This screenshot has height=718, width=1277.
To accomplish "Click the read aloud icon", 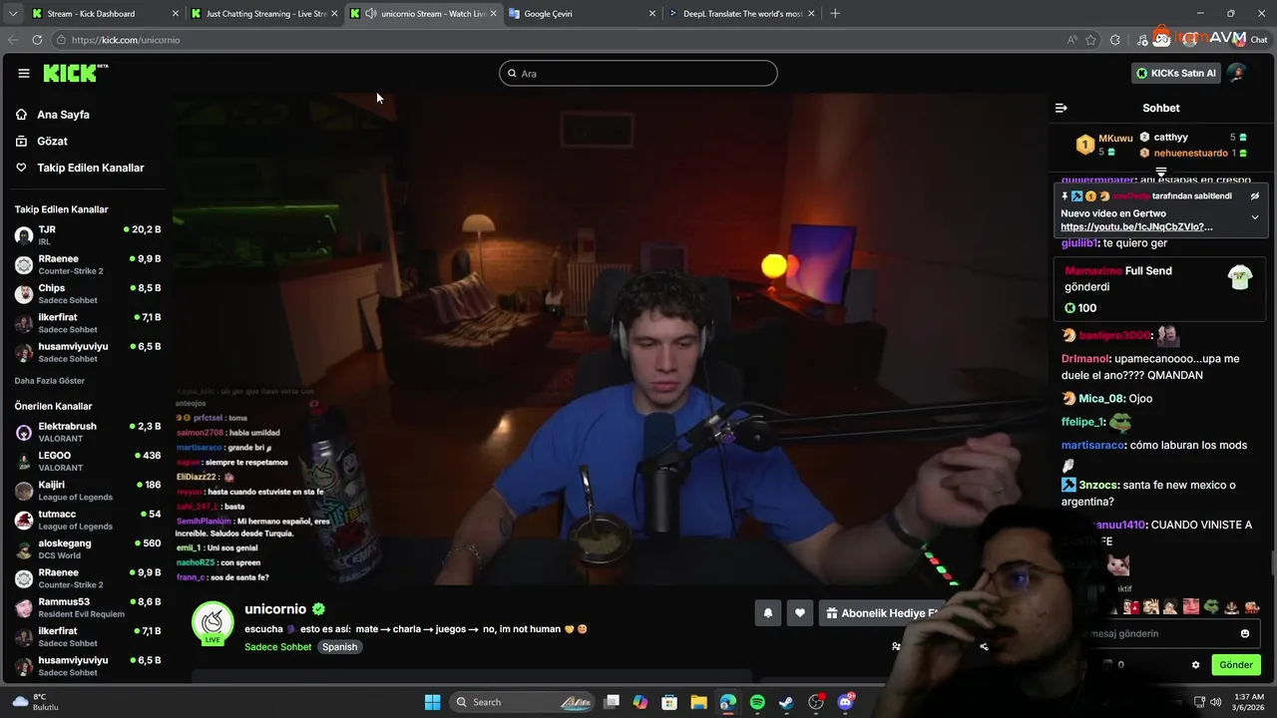I will pos(1071,40).
